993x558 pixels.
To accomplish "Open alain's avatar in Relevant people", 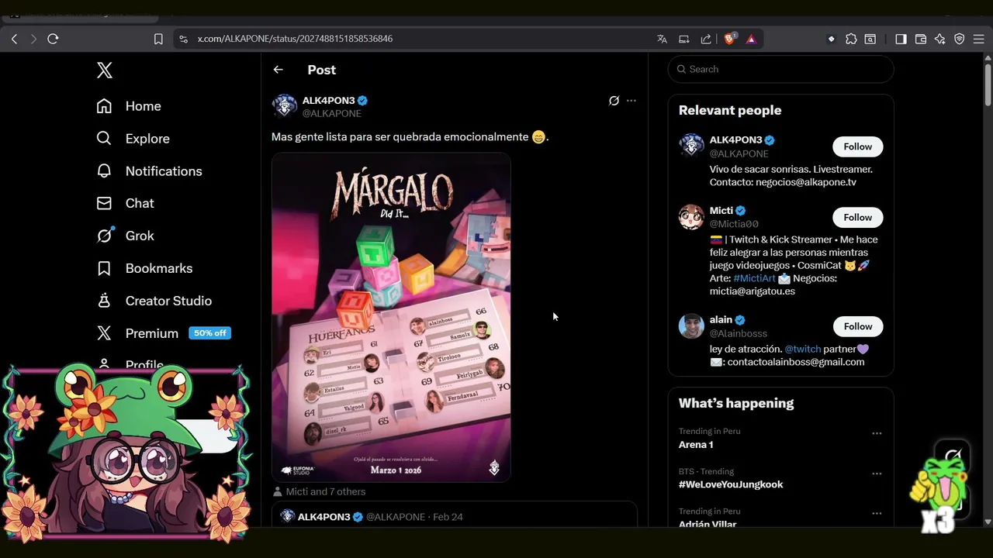I will coord(691,326).
